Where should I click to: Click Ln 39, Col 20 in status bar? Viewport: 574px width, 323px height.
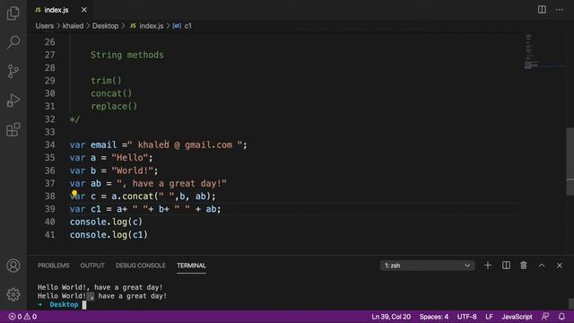click(391, 317)
